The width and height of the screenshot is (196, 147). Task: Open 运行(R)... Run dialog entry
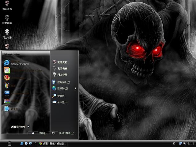click(60, 102)
